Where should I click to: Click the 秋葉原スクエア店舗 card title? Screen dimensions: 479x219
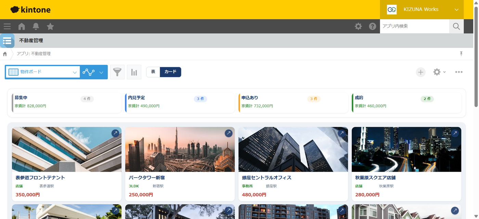(375, 178)
